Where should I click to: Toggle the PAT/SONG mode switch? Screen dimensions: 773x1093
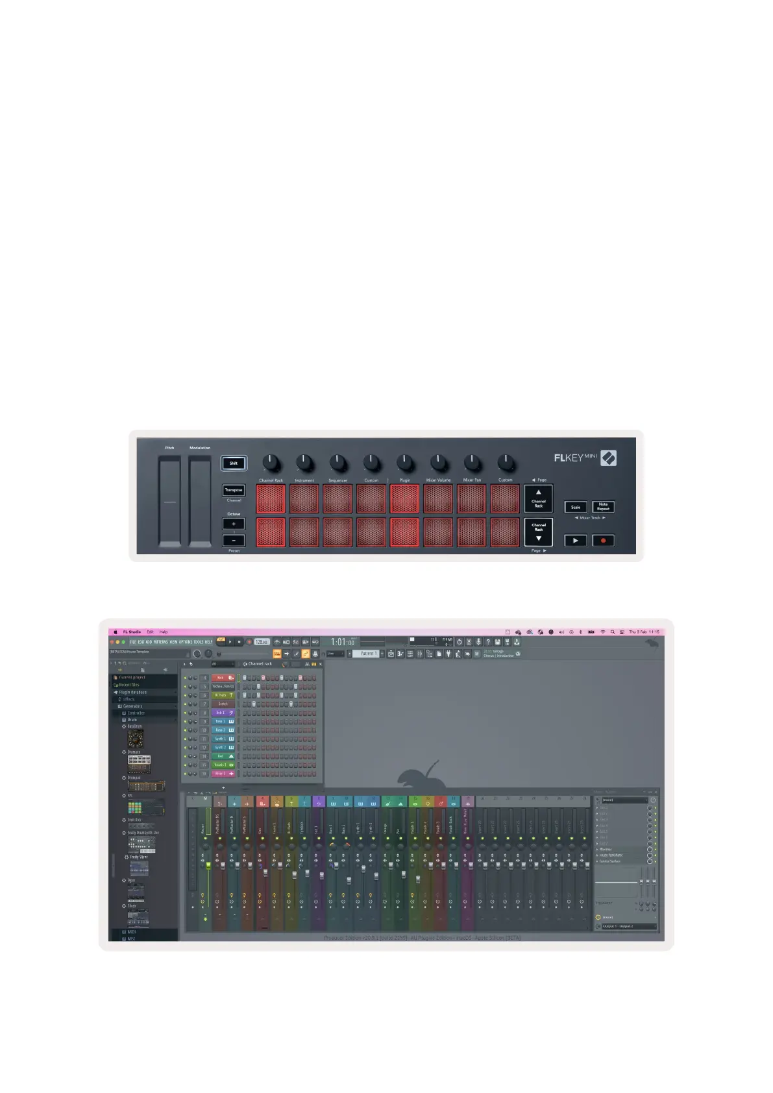[221, 641]
